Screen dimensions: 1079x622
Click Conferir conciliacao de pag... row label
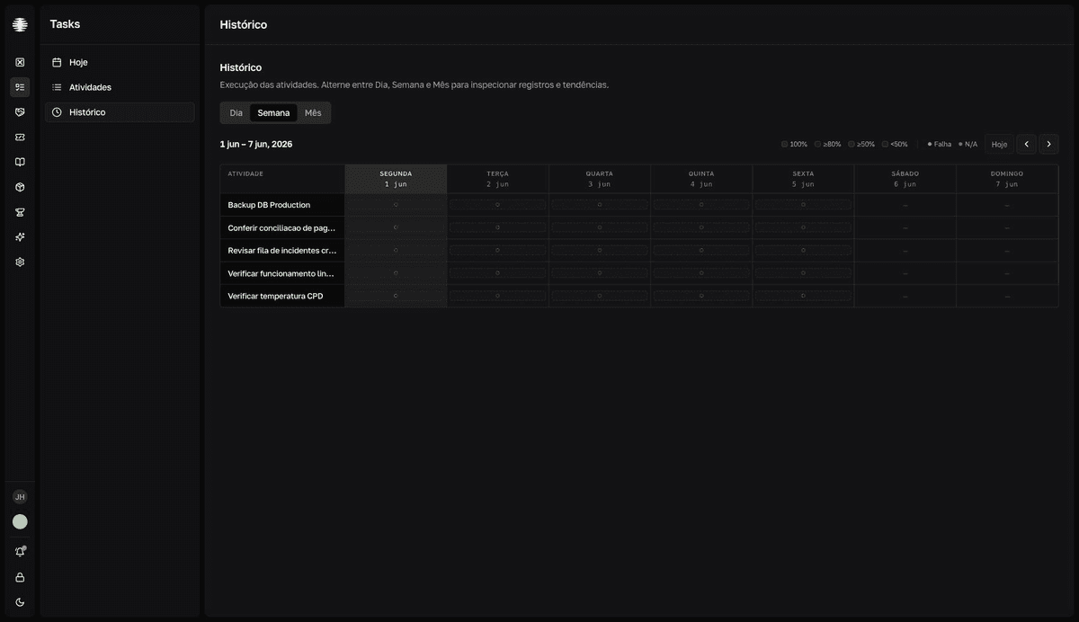(281, 228)
